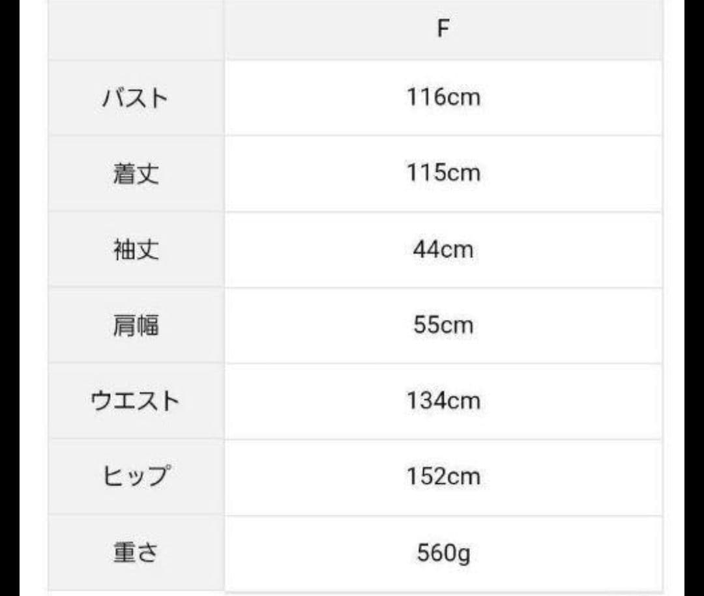The height and width of the screenshot is (596, 704).
Task: Click the 着丈 row label
Action: [x=136, y=174]
